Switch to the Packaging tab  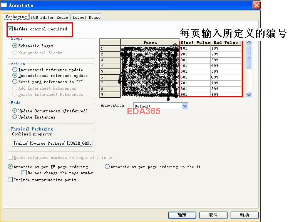tap(16, 17)
